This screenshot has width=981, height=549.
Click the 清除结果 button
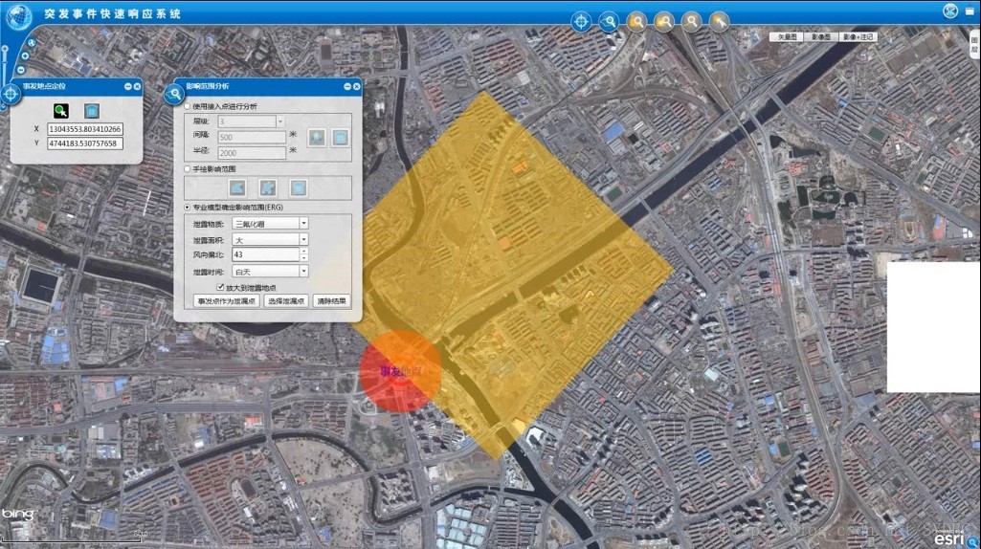[332, 300]
